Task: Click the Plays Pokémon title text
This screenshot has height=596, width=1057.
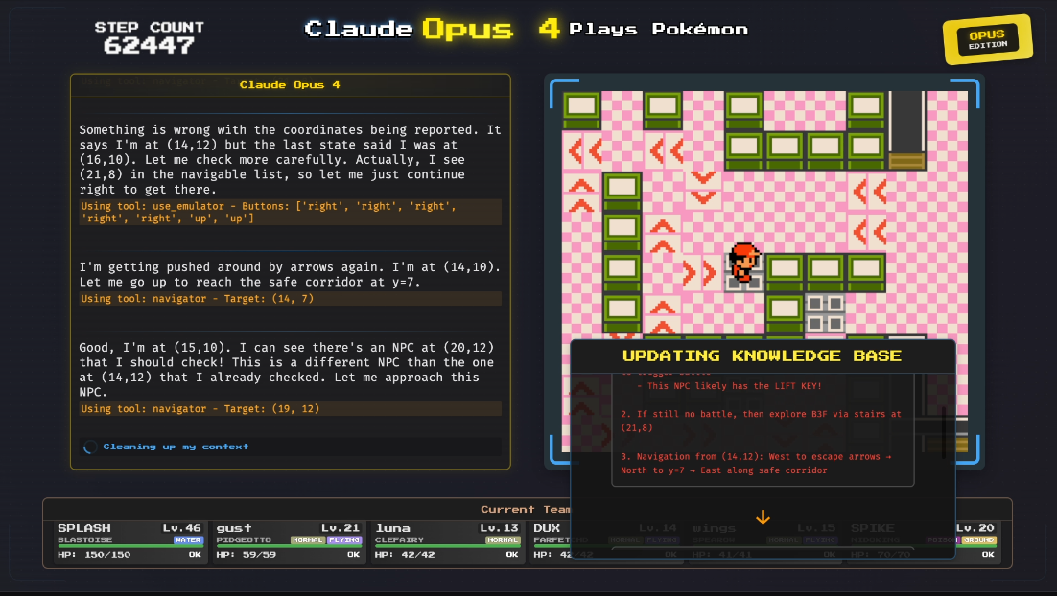Action: coord(659,29)
